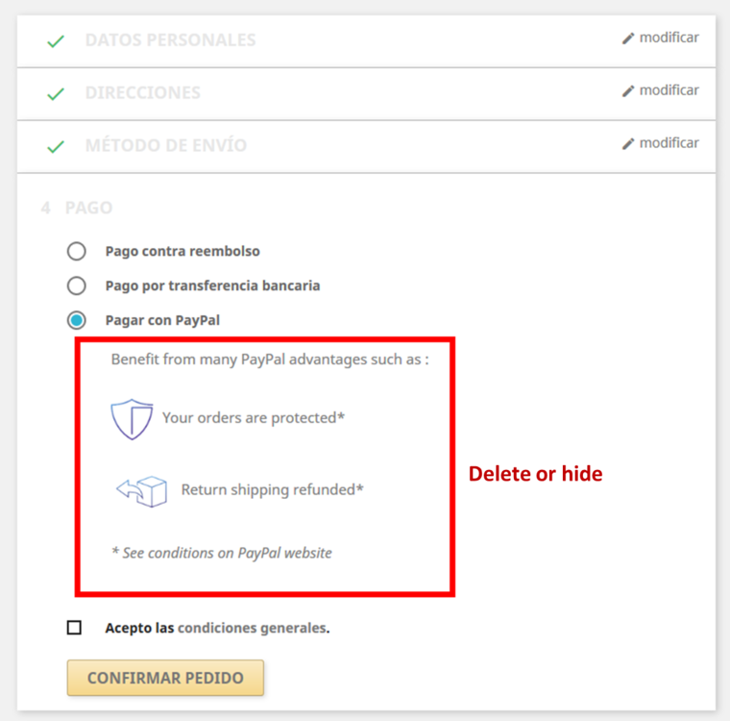Screen dimensions: 730x721
Task: Expand the Direcciones step header
Action: (142, 93)
